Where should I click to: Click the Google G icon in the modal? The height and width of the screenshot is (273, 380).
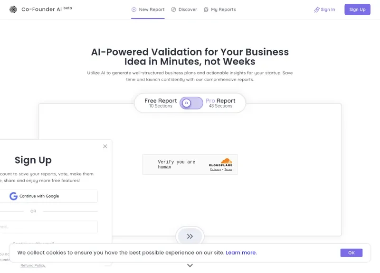tap(13, 196)
